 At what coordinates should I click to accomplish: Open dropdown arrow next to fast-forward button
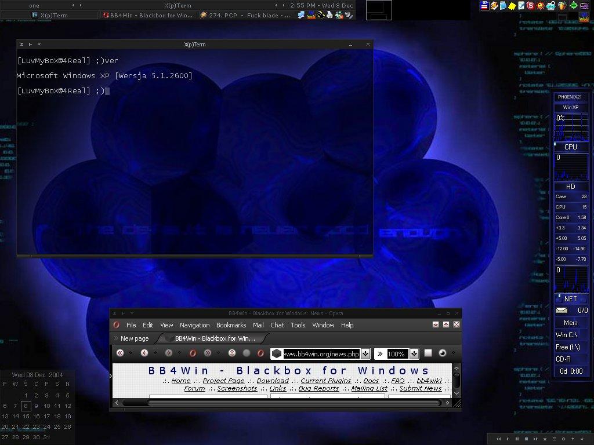218,353
